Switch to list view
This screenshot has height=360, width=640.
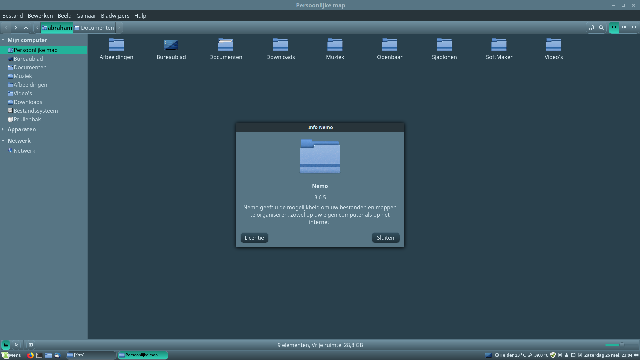click(x=624, y=28)
